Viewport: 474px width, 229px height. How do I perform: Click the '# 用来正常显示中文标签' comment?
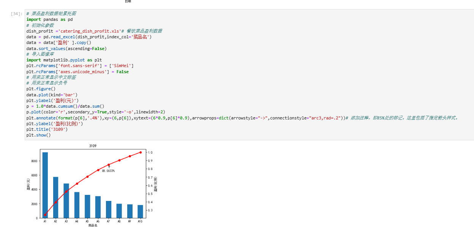[x=51, y=77]
